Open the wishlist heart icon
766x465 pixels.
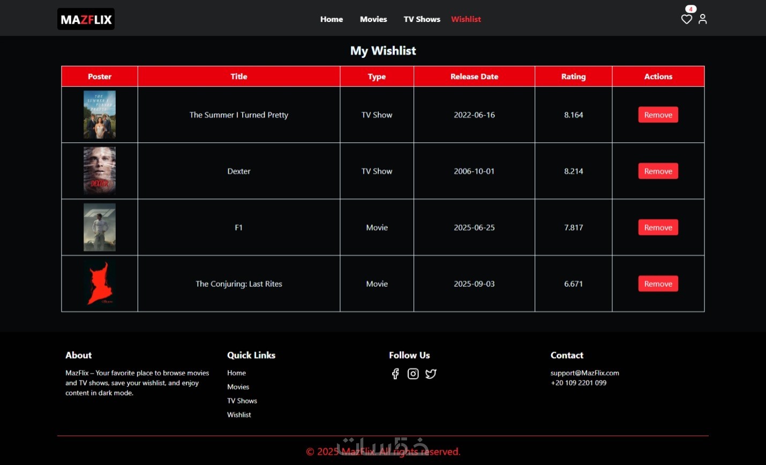[686, 19]
